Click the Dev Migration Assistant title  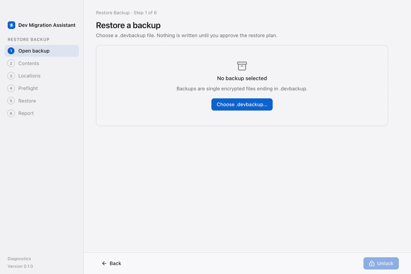pyautogui.click(x=47, y=25)
